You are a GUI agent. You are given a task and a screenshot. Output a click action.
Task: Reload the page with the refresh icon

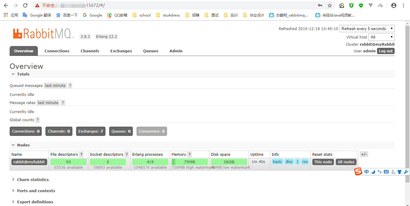pos(25,5)
